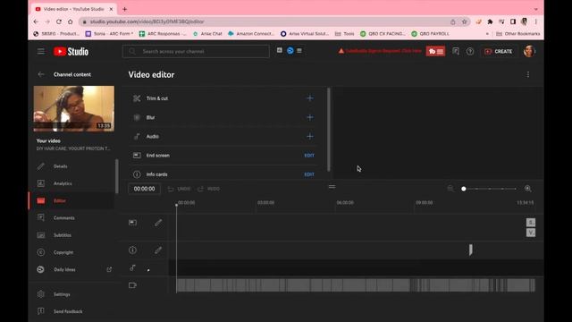Click the CREATE button

[x=499, y=52]
